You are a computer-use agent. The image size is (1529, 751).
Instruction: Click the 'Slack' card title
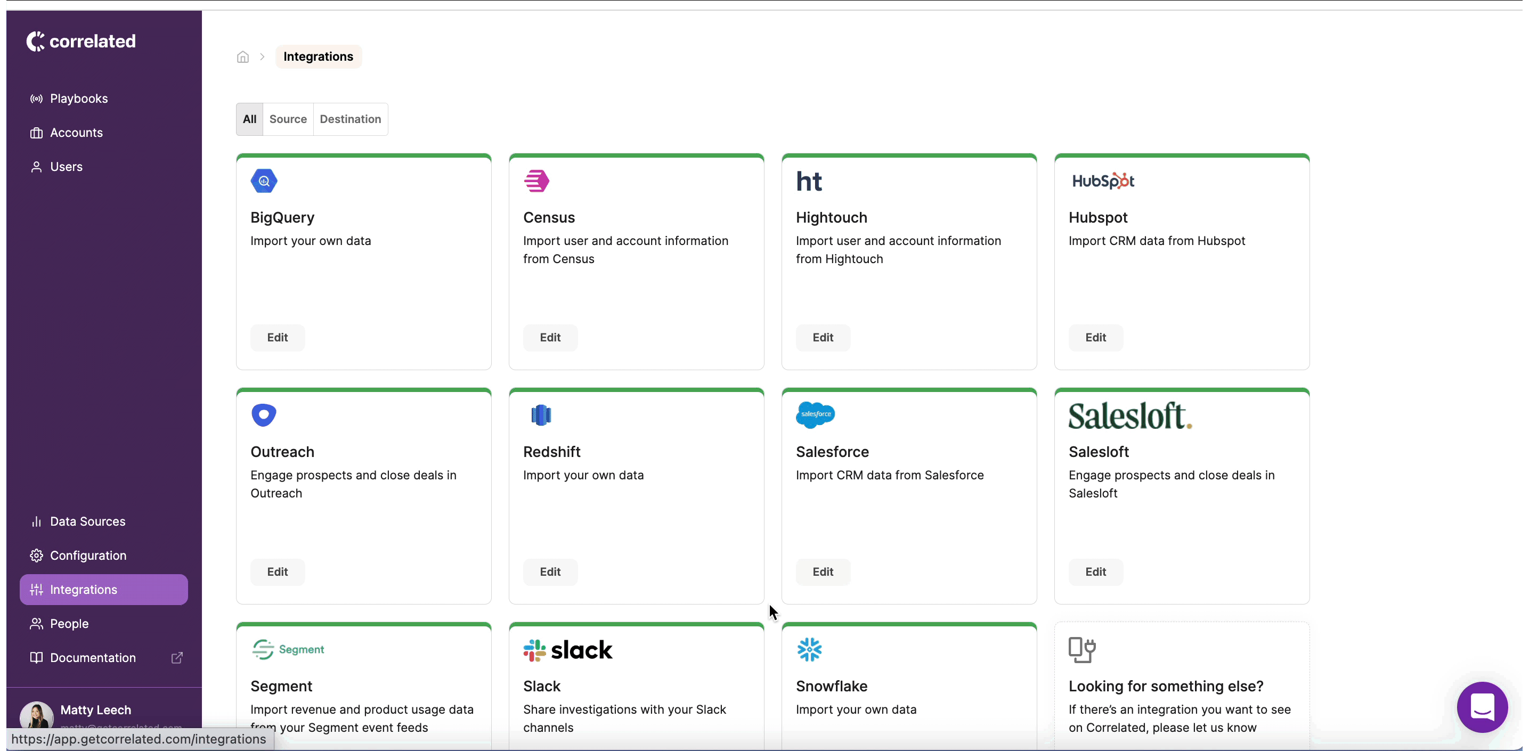click(541, 687)
